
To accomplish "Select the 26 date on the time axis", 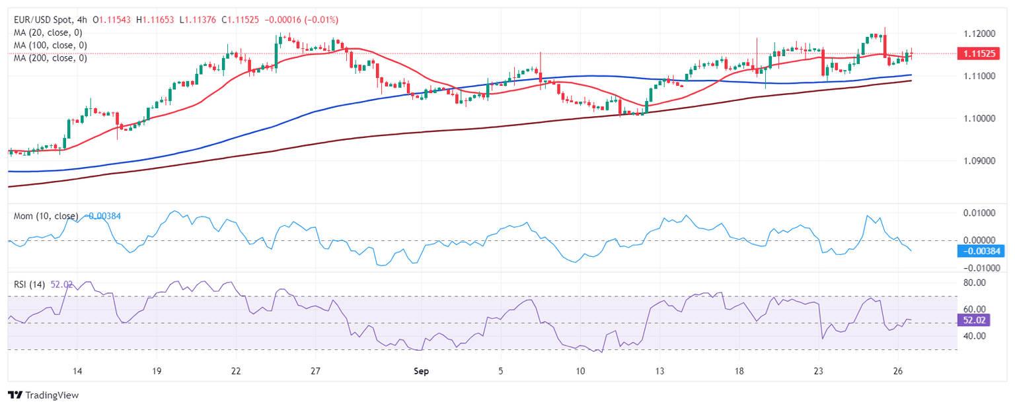I will click(898, 371).
